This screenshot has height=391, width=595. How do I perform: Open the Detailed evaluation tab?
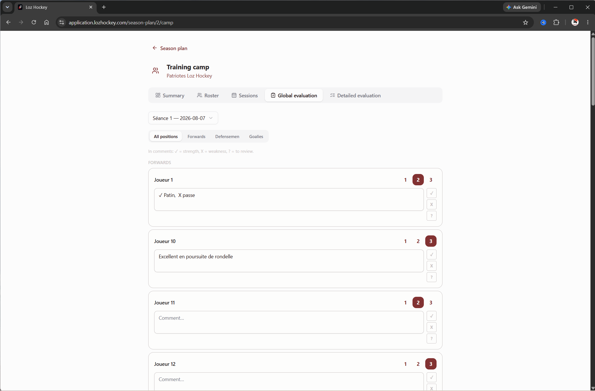pyautogui.click(x=355, y=96)
